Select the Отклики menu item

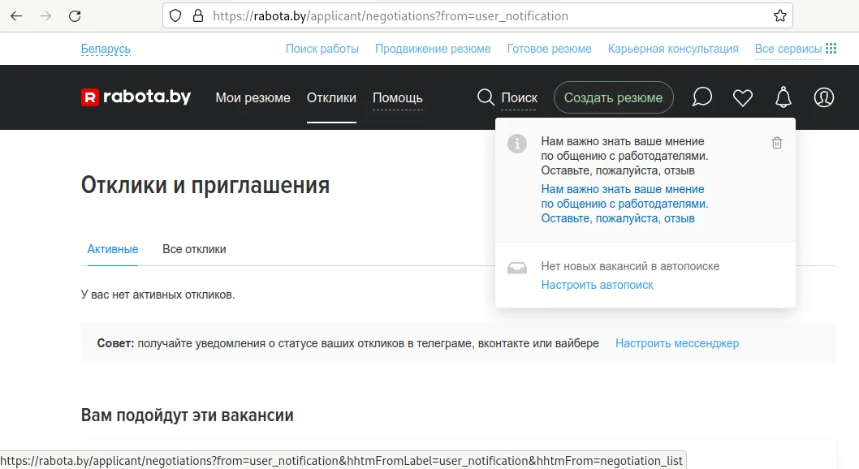[x=331, y=97]
